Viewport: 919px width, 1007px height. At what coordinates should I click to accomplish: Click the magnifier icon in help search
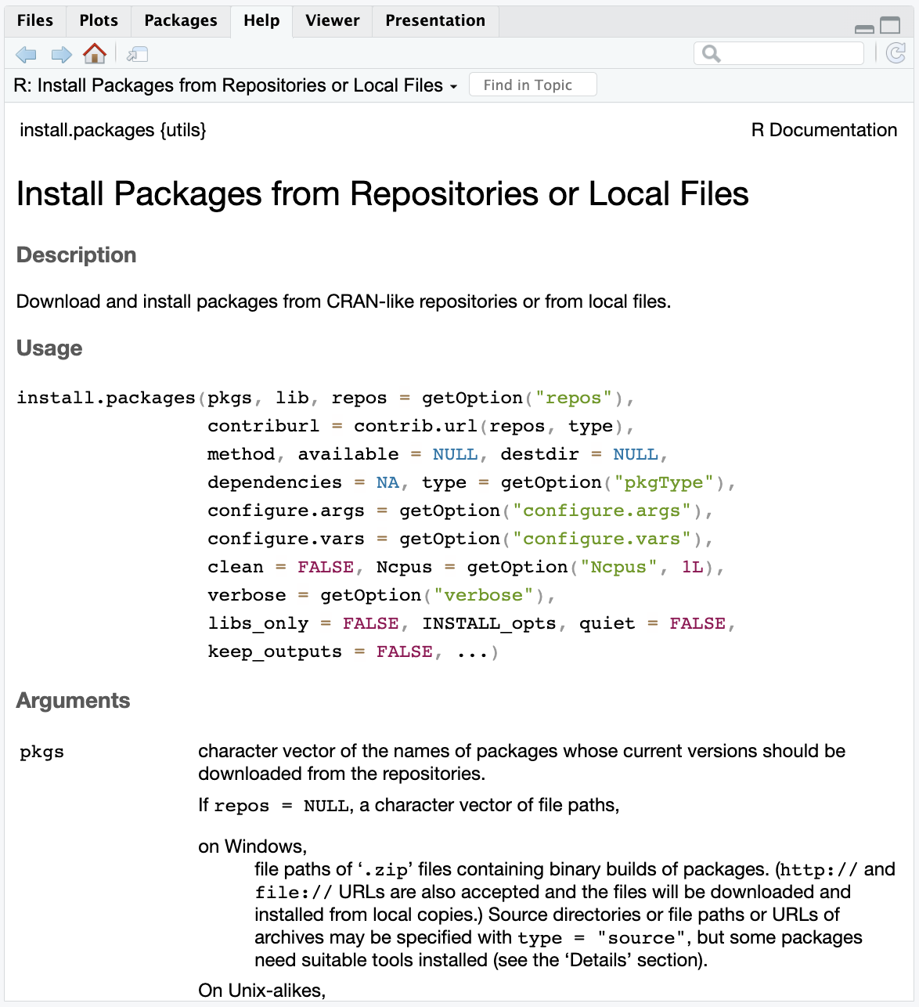pyautogui.click(x=711, y=53)
